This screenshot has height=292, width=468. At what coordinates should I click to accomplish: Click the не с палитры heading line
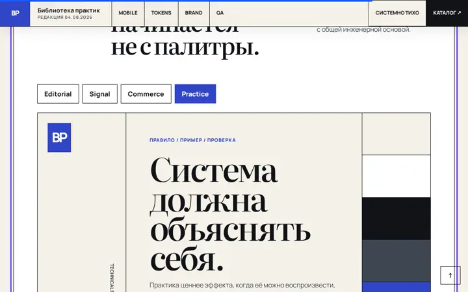tap(185, 48)
